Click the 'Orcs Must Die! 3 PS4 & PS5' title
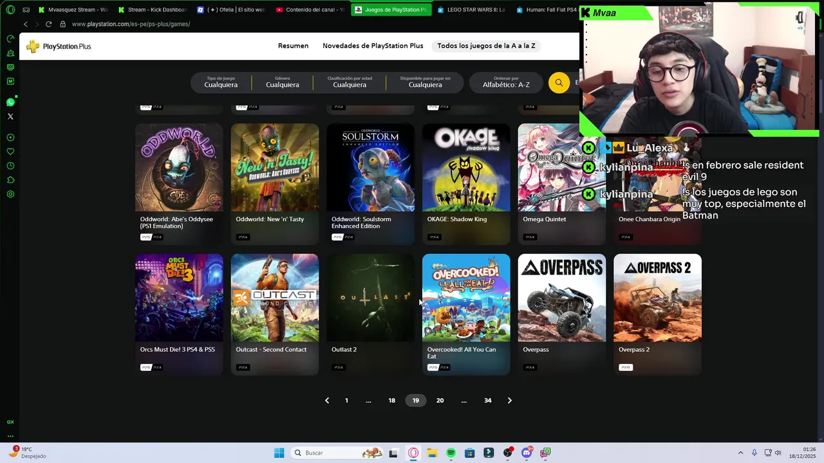Screen dimensions: 824x463 178,350
